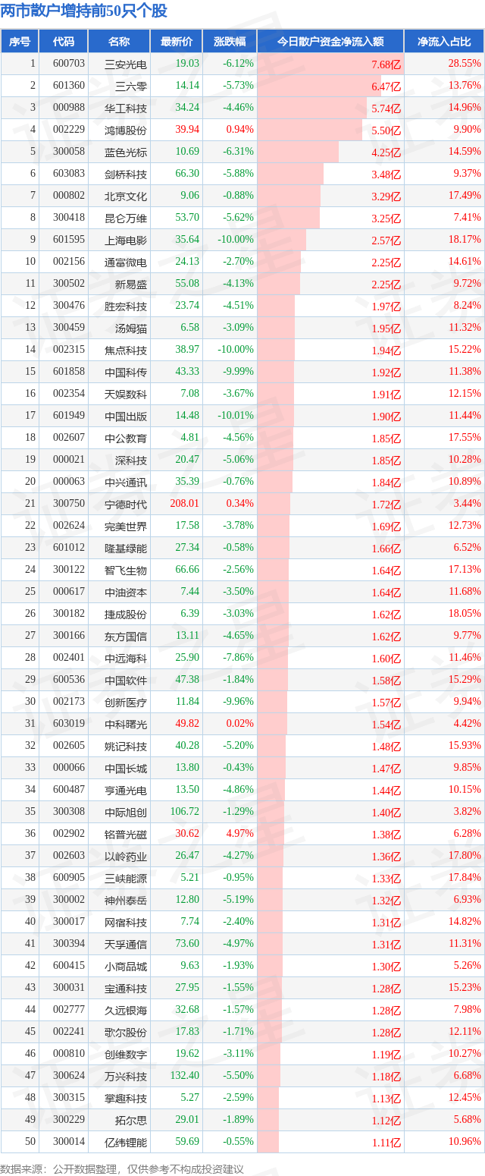This screenshot has width=485, height=1176.
Task: Click the 今日散户资金净流入额 column header
Action: click(x=330, y=42)
